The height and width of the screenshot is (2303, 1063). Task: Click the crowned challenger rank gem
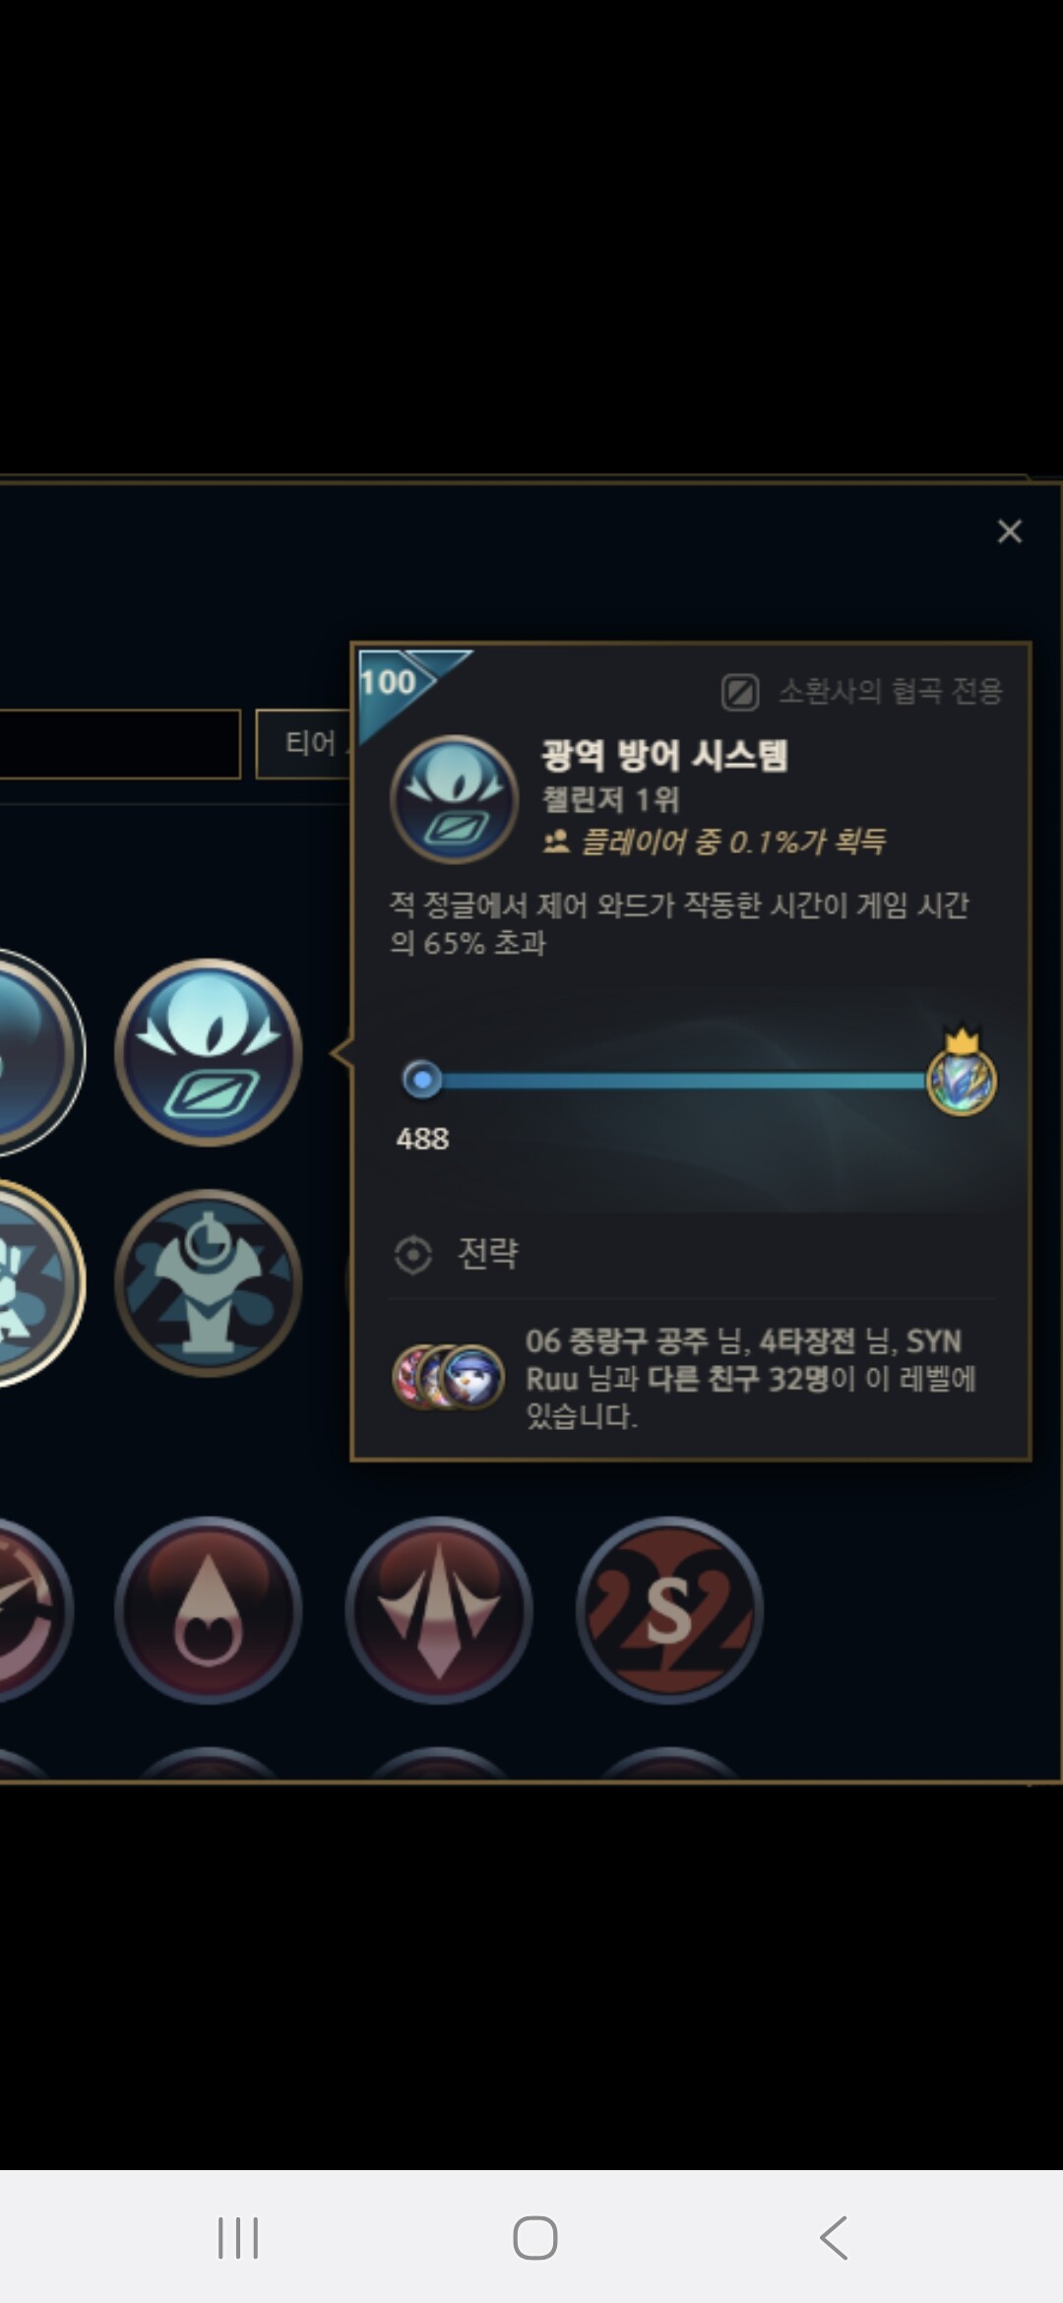tap(962, 1072)
